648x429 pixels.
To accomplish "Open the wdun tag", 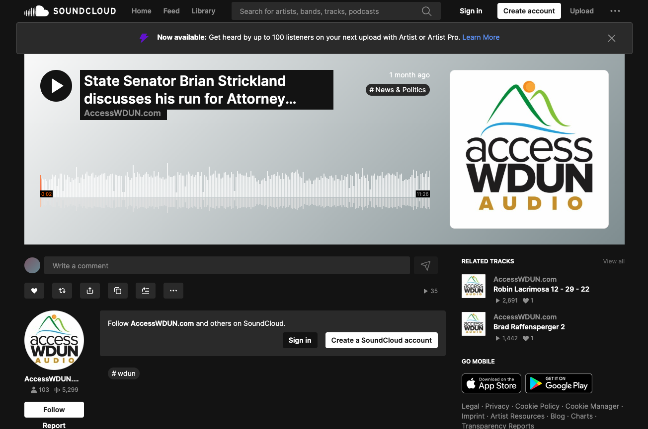I will pos(124,373).
